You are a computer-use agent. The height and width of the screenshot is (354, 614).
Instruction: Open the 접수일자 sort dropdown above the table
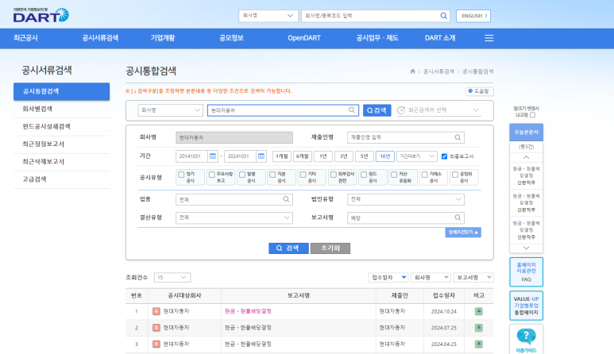pyautogui.click(x=388, y=277)
